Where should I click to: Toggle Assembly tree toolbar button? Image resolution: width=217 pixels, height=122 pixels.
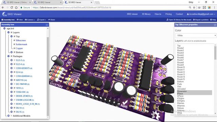click(x=8, y=20)
